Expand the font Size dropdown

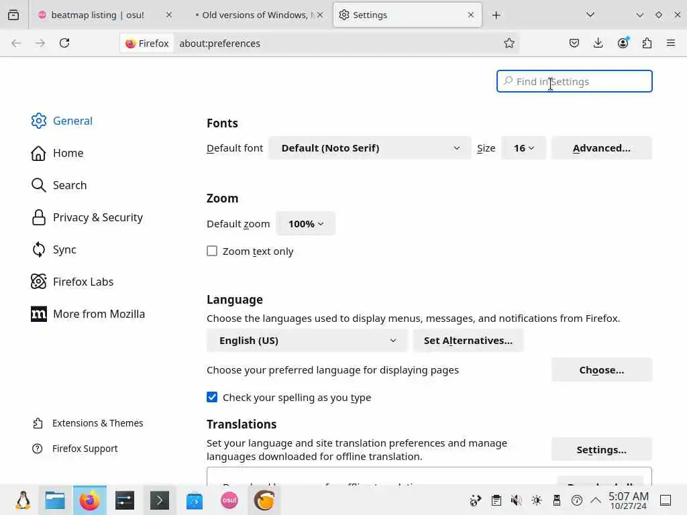coord(523,148)
